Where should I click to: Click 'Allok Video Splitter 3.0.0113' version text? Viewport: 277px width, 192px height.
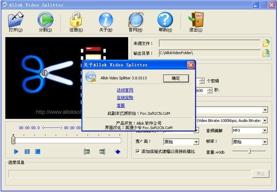click(124, 78)
